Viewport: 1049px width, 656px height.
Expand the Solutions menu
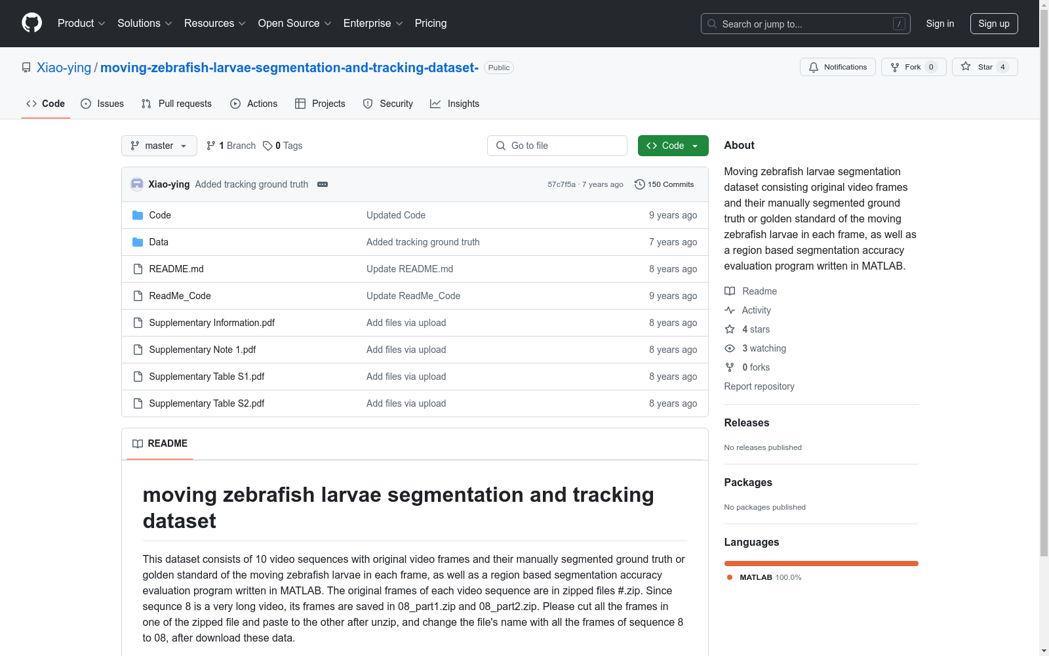point(145,23)
